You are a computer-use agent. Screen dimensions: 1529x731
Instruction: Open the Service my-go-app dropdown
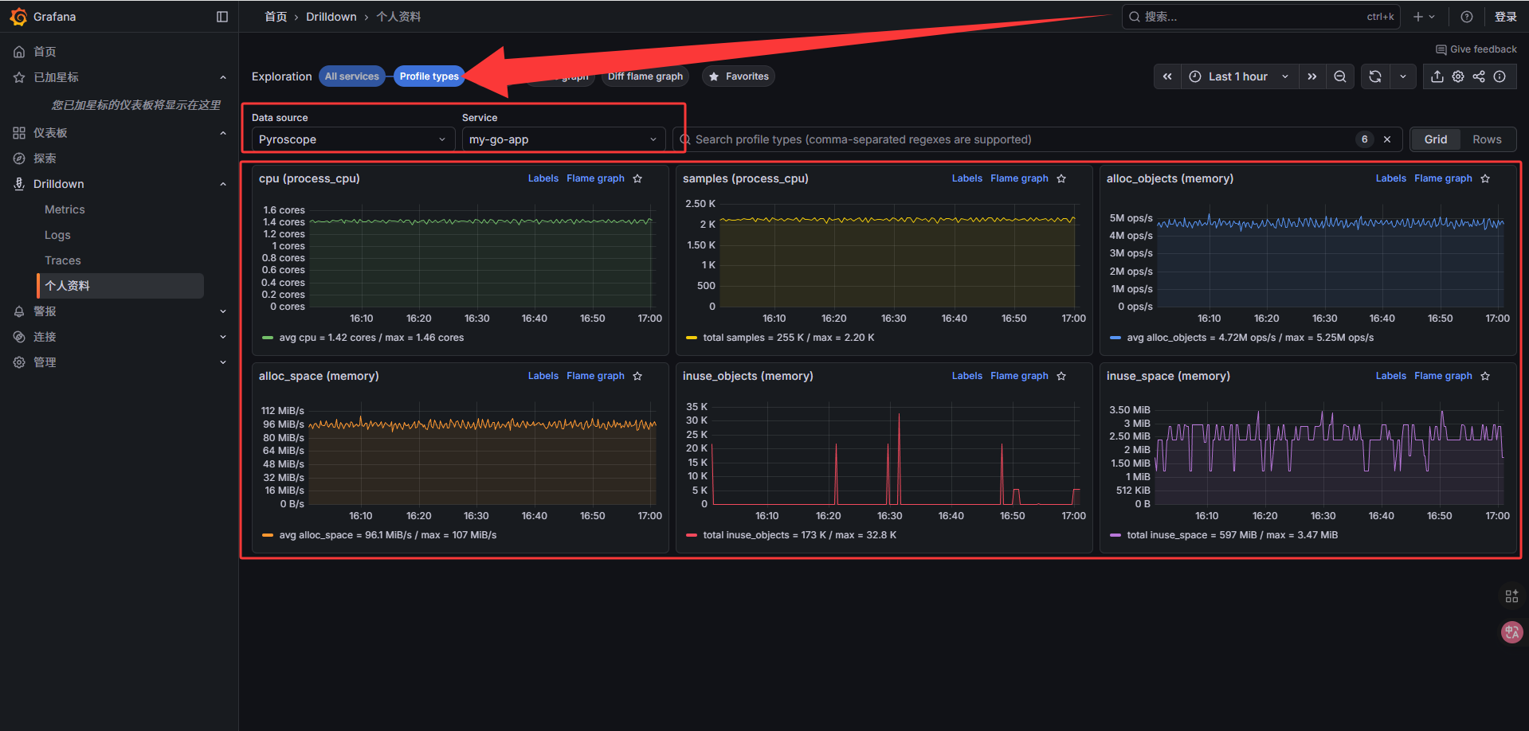(x=563, y=139)
